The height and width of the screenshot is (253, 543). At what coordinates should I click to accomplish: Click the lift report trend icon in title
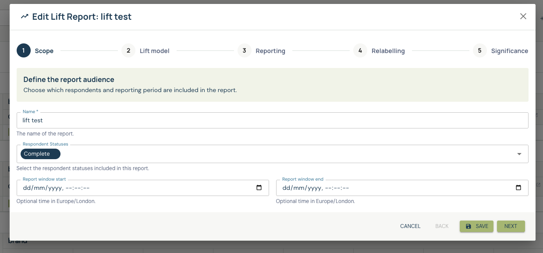click(25, 17)
